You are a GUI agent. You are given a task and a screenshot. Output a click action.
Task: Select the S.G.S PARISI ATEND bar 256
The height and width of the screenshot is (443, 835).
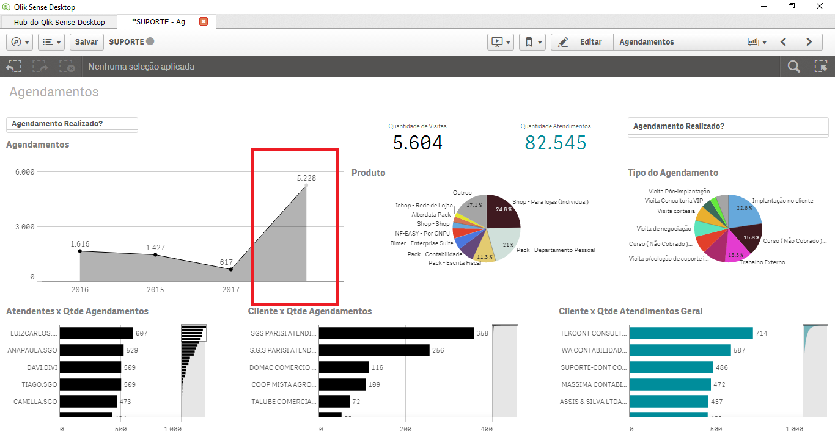click(x=374, y=350)
